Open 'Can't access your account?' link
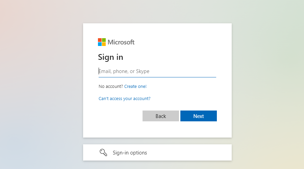 124,99
